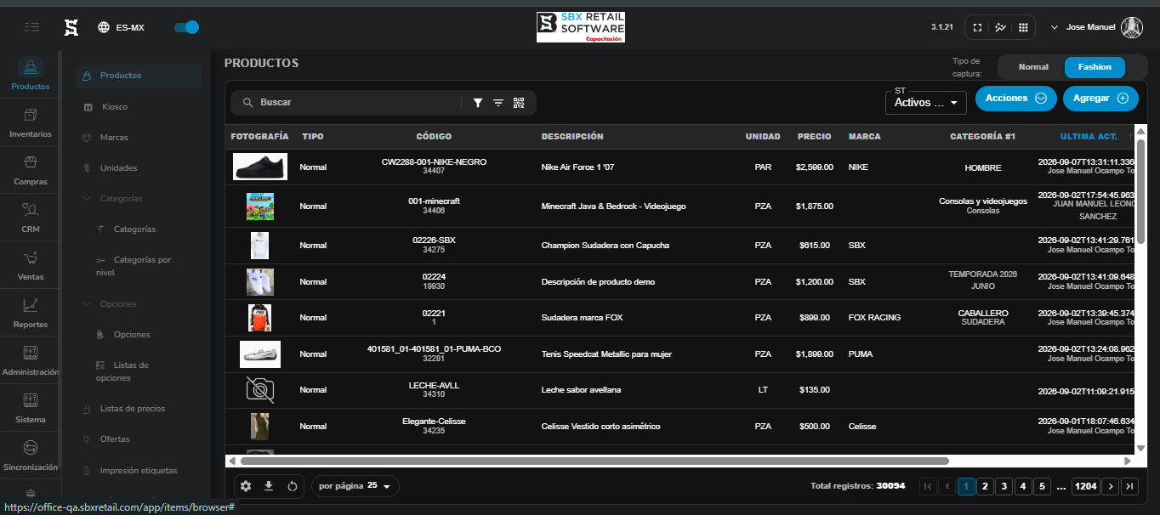Refresh the products table
Viewport: 1160px width, 515px height.
pyautogui.click(x=292, y=486)
